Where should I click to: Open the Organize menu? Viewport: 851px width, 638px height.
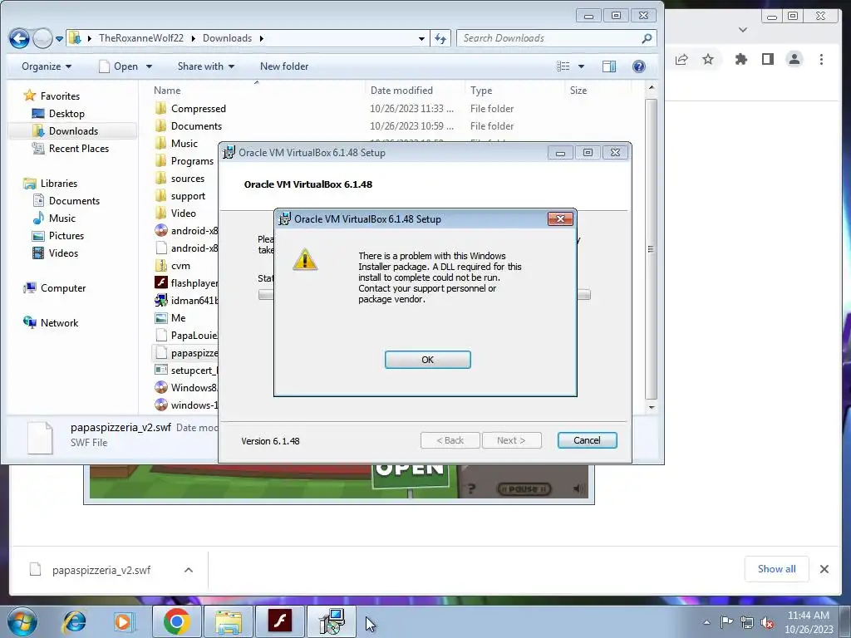(x=47, y=66)
